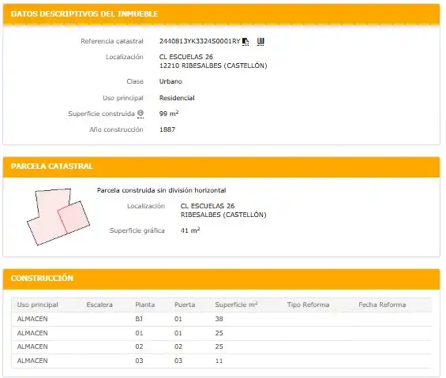Sort table by Planta column header

145,305
